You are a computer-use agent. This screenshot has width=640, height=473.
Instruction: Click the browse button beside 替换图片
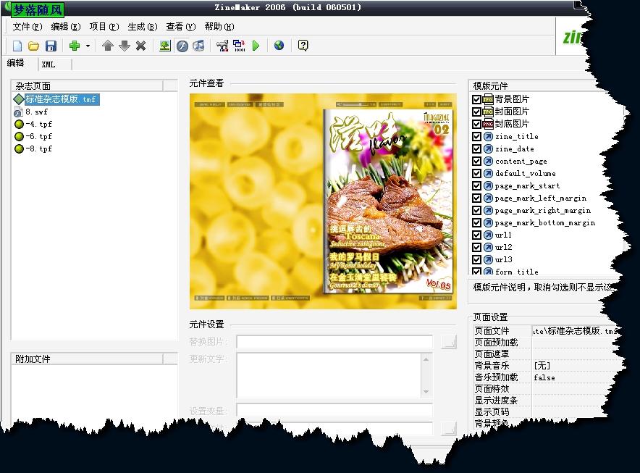[x=449, y=342]
